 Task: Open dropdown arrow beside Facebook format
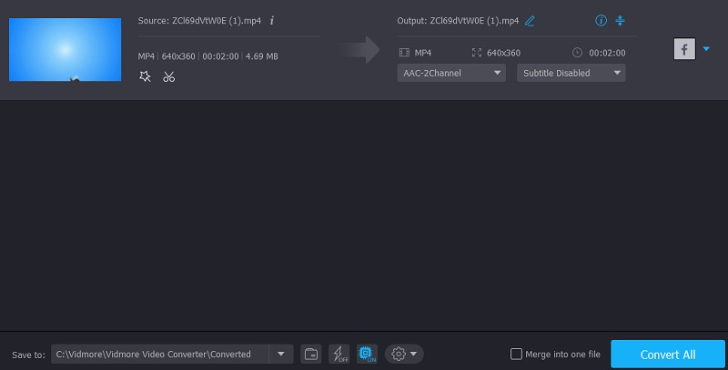click(x=706, y=49)
